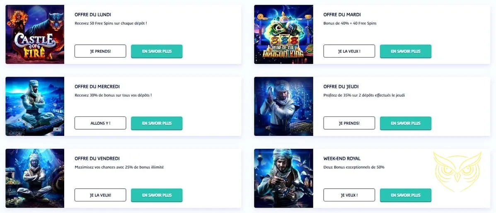Open the Friday offer thumbnail image

coord(35,178)
